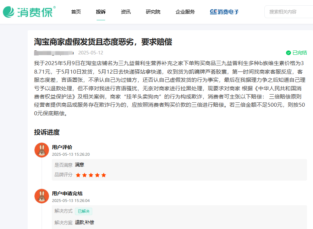Click the 满意 satisfaction value
This screenshot has height=229, width=313.
click(x=79, y=165)
